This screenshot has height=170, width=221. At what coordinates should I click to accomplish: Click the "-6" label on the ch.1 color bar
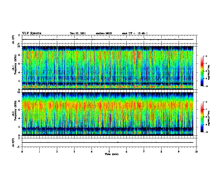click(206, 56)
